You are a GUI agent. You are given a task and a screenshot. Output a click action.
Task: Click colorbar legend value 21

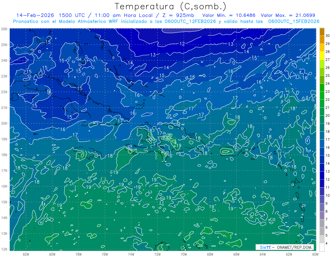click(328, 107)
